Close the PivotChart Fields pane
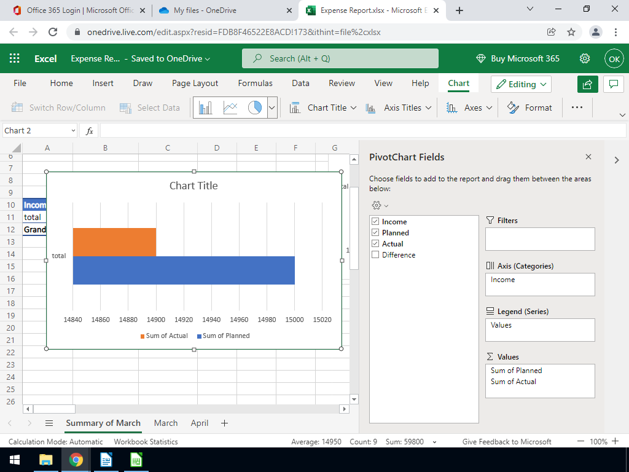 (x=588, y=157)
